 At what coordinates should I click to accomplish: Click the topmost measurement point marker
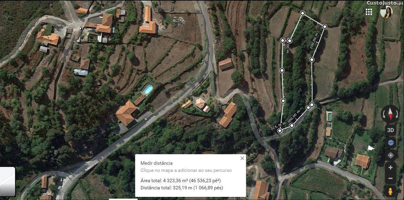(302, 13)
